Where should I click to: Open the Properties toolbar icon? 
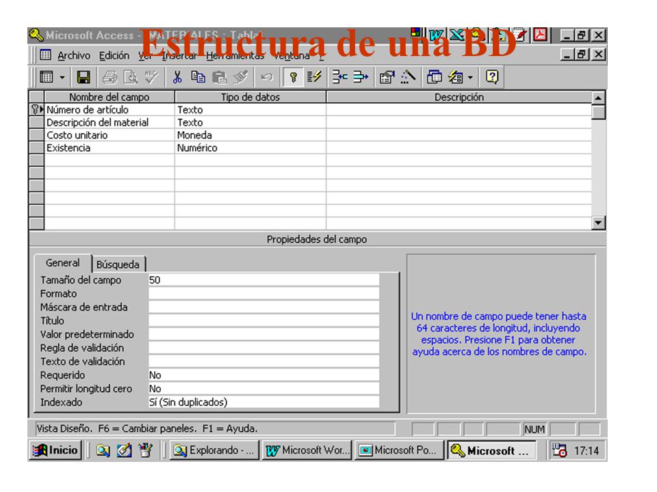coord(387,77)
